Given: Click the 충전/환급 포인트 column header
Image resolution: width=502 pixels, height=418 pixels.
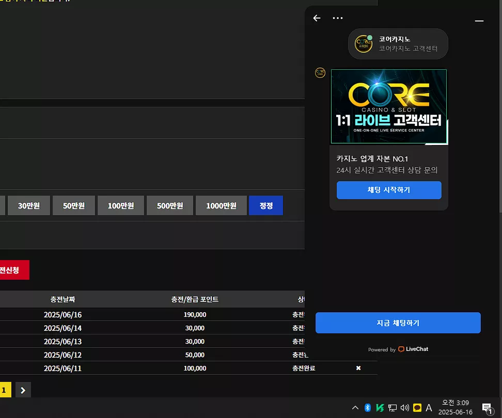Looking at the screenshot, I should click(x=195, y=299).
